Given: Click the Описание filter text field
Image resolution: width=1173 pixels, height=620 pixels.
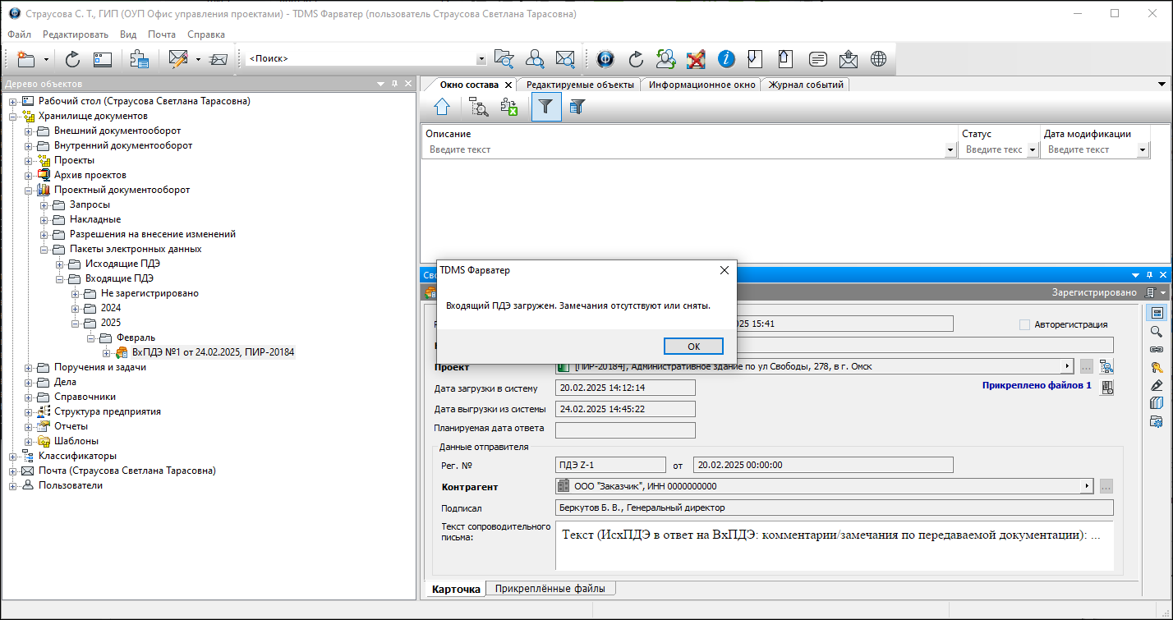Looking at the screenshot, I should coord(684,150).
